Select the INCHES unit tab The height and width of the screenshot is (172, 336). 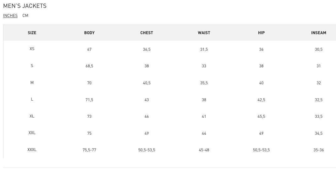pyautogui.click(x=10, y=16)
